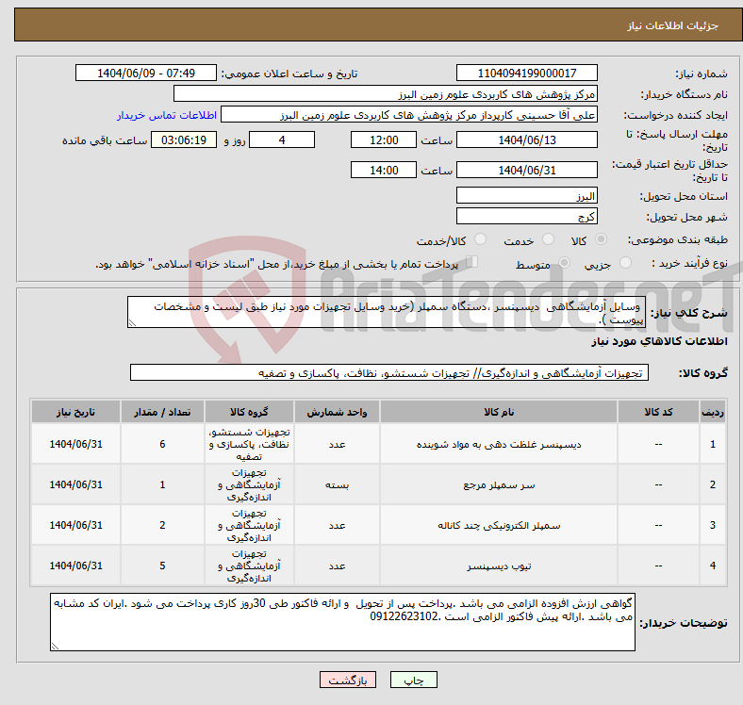This screenshot has width=743, height=705.
Task: Click the شرح کلی نیاز description textarea
Action: click(387, 312)
